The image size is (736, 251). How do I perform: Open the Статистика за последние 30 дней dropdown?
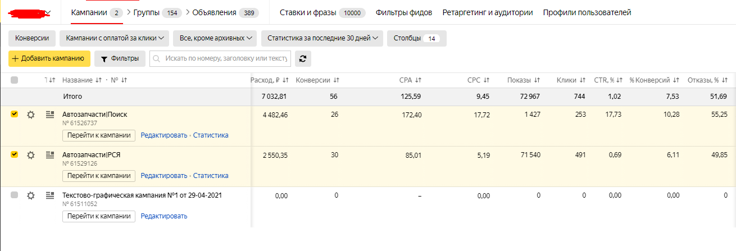[x=322, y=38]
